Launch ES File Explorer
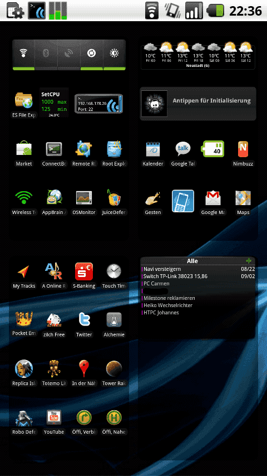The width and height of the screenshot is (267, 476). point(24,104)
